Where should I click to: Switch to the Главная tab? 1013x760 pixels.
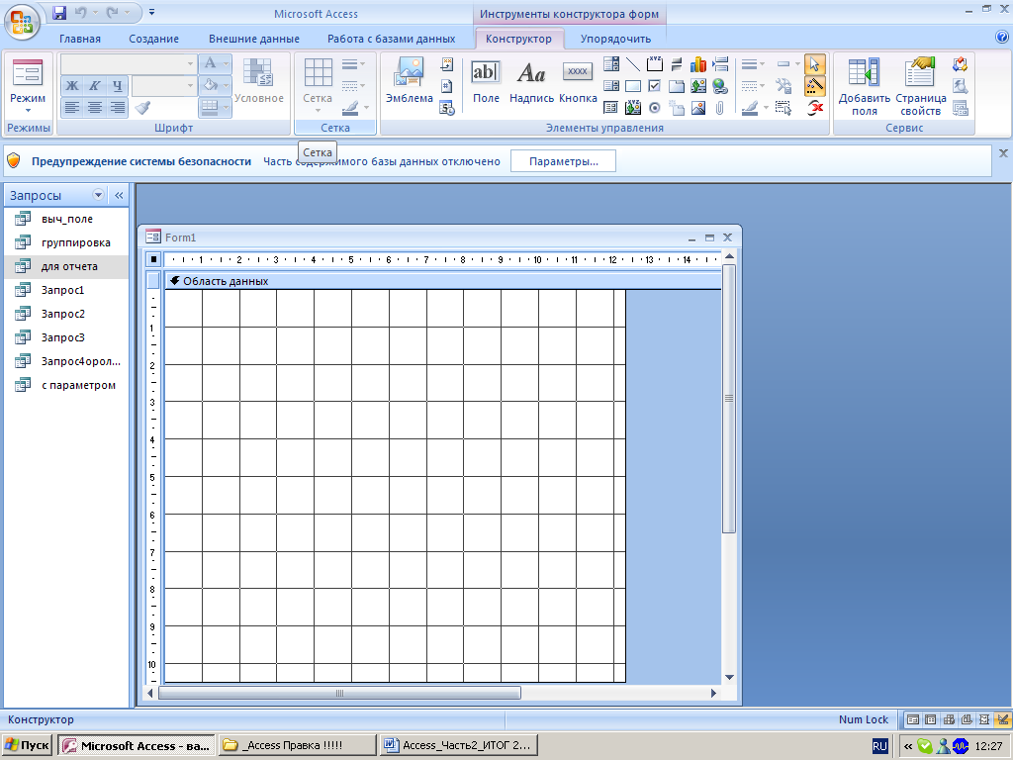[80, 39]
